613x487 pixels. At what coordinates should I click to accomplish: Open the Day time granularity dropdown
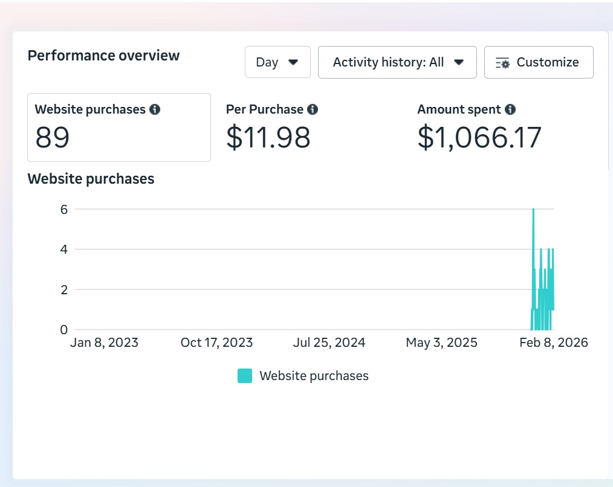point(277,62)
